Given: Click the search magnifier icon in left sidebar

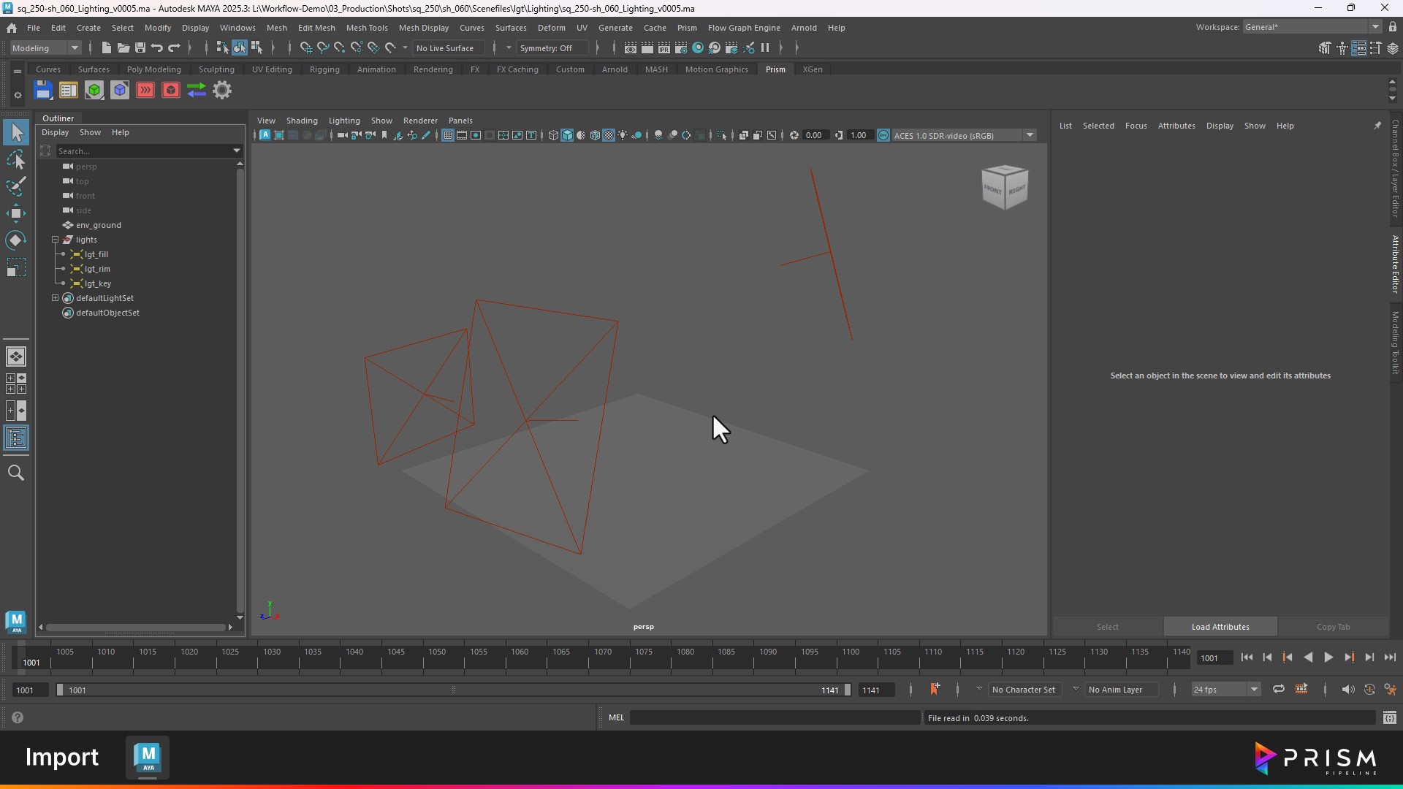Looking at the screenshot, I should [x=16, y=473].
